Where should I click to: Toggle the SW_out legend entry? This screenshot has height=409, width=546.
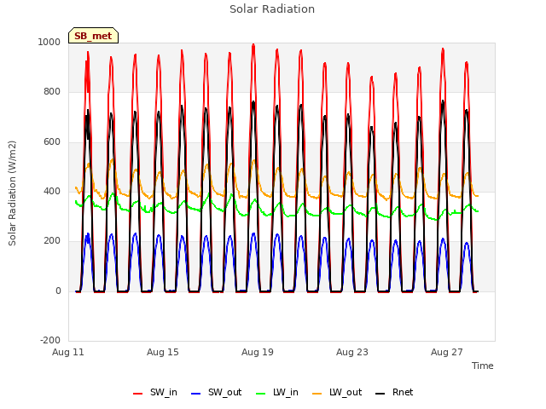click(216, 393)
